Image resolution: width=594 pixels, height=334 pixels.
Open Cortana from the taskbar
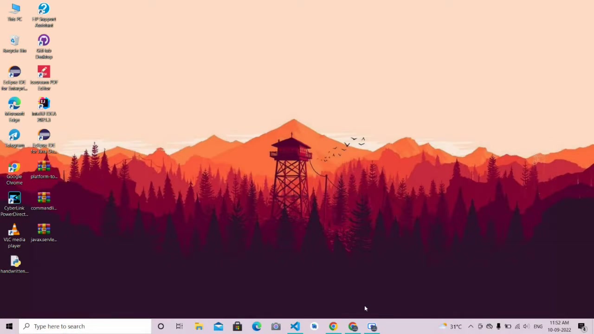(161, 326)
